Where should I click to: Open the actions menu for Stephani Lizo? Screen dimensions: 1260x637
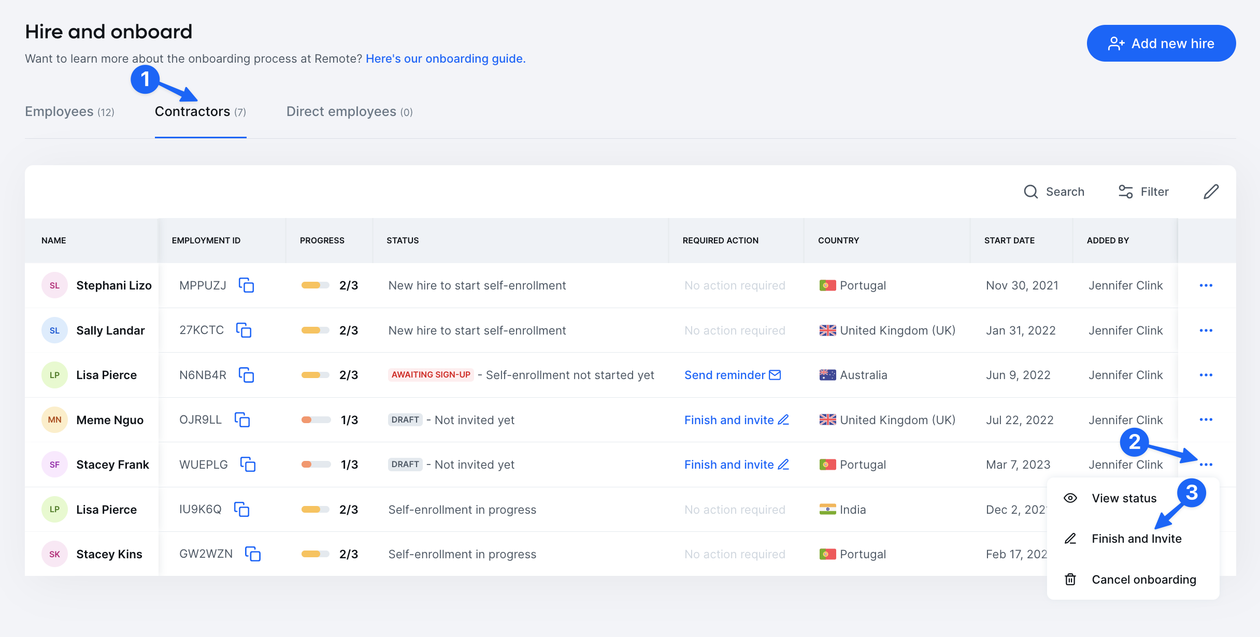coord(1207,285)
